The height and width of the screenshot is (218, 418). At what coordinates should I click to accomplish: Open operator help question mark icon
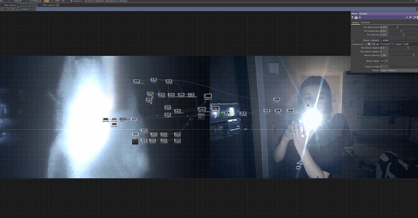click(x=352, y=17)
